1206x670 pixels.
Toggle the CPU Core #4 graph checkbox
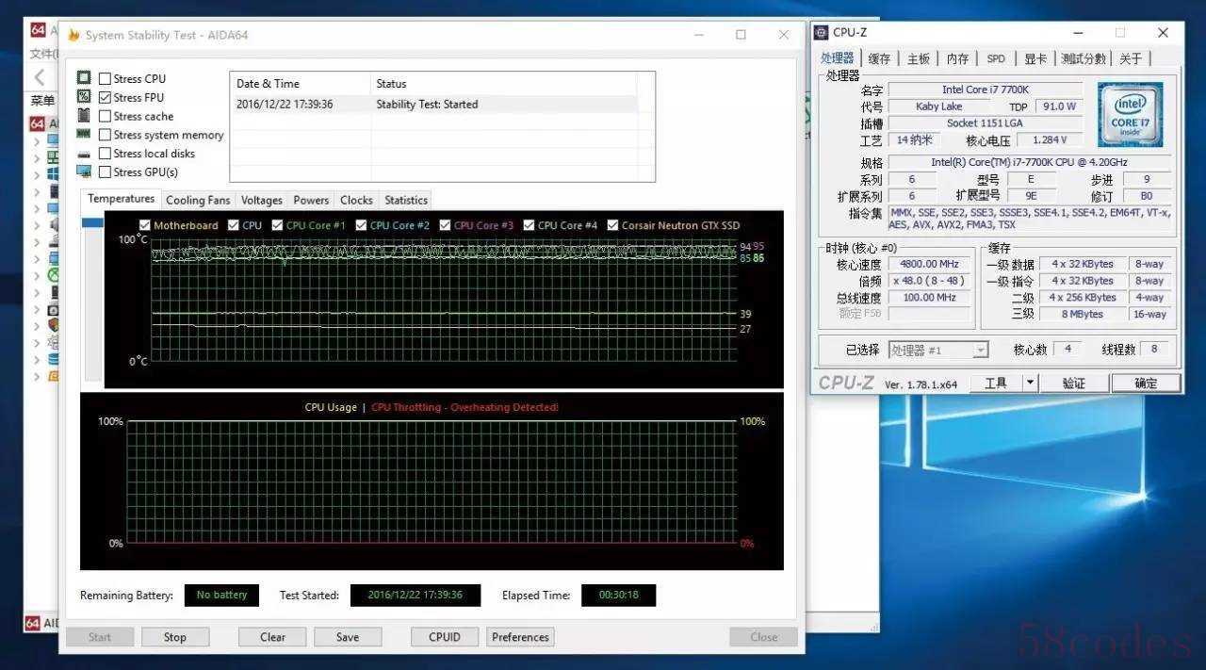tap(529, 225)
